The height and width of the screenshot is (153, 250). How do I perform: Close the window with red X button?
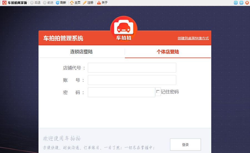click(247, 2)
